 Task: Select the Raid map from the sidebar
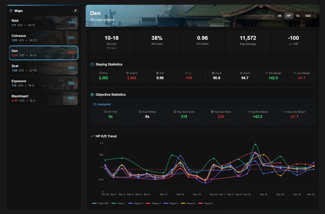43,22
